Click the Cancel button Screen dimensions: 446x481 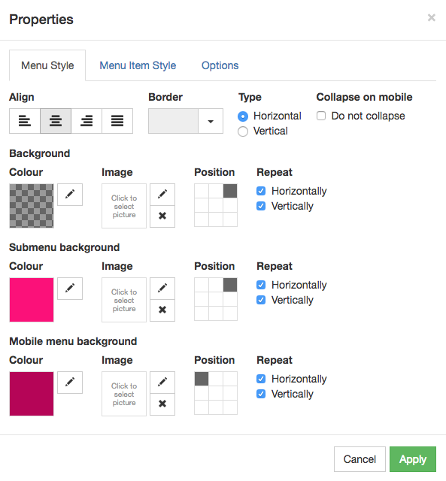point(360,459)
